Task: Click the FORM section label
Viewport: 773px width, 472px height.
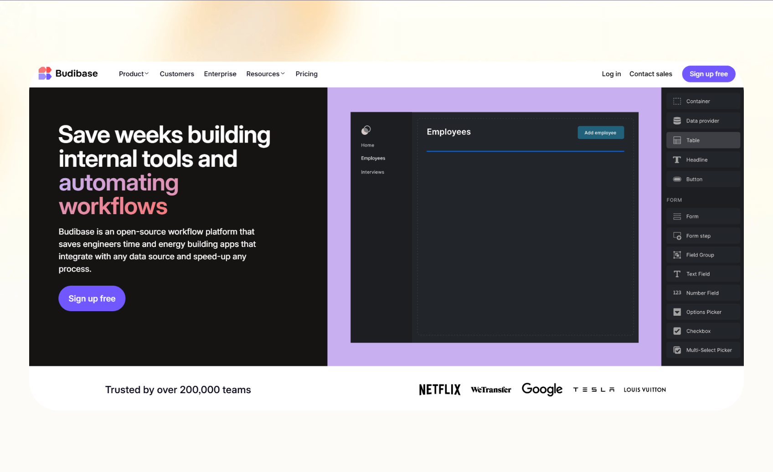Action: click(674, 200)
